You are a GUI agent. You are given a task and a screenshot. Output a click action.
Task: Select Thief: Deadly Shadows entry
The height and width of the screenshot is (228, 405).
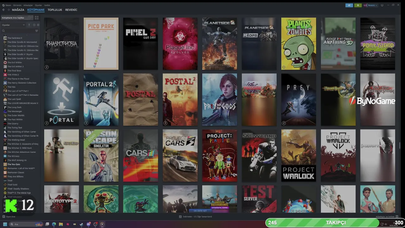pyautogui.click(x=18, y=189)
